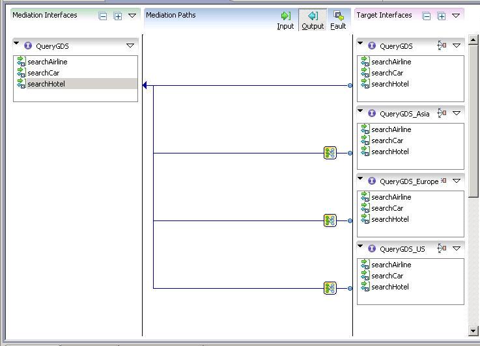The width and height of the screenshot is (480, 346).
Task: Click the target interfaces scrollbar thumb
Action: tap(473, 121)
